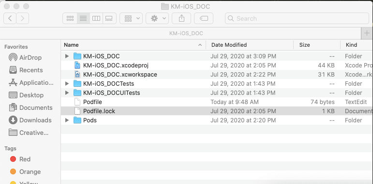
Task: Click the Share button
Action: click(x=181, y=18)
